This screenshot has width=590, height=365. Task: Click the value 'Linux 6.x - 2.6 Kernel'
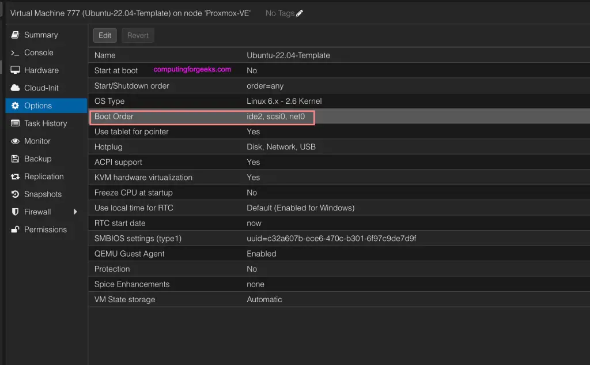284,101
